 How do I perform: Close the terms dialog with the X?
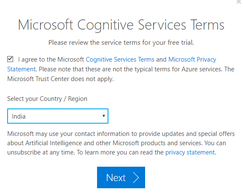tap(239, 2)
